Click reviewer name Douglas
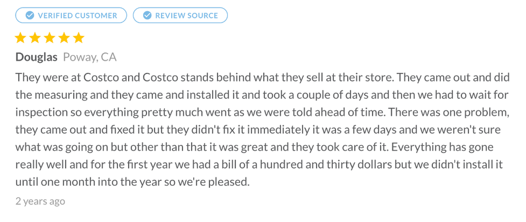Image resolution: width=526 pixels, height=222 pixels. click(36, 57)
